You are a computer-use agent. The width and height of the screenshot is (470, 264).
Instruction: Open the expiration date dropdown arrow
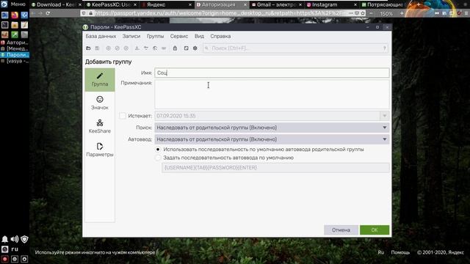pyautogui.click(x=385, y=116)
